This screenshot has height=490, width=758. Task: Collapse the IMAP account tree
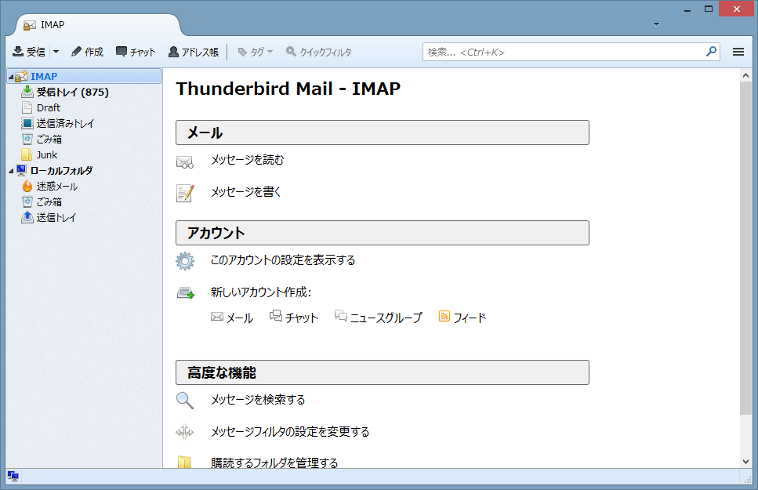(x=11, y=77)
